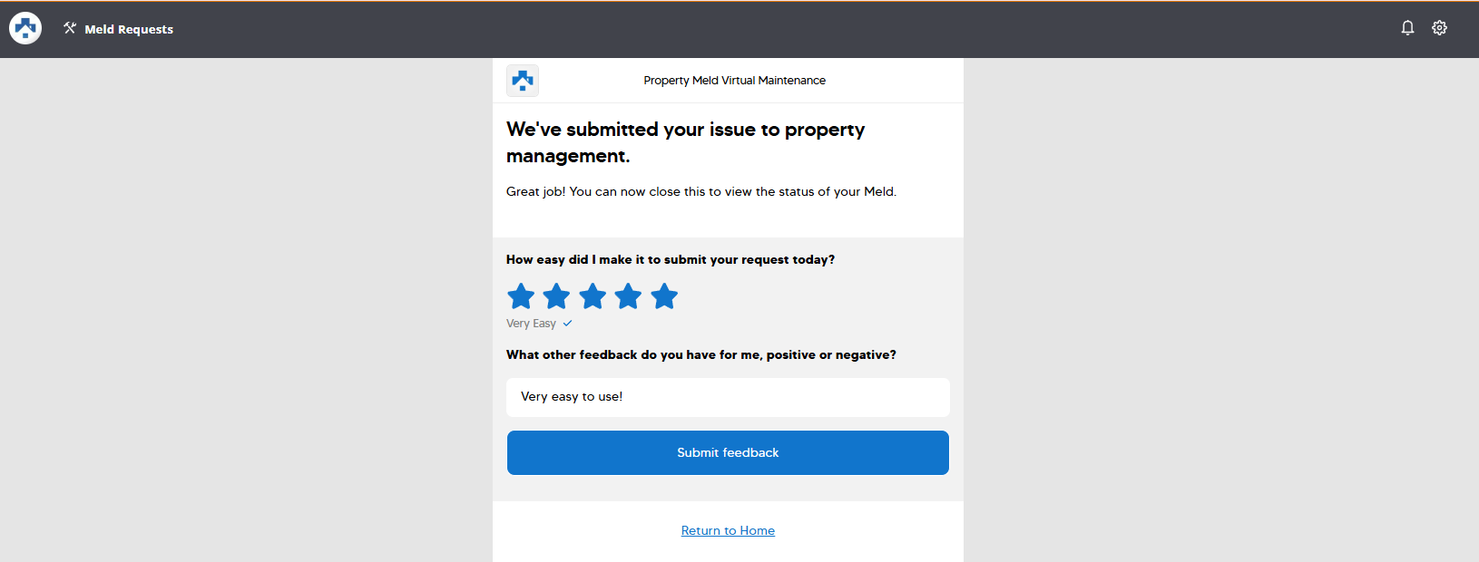Select the fifth star rating
The height and width of the screenshot is (562, 1479).
point(664,296)
